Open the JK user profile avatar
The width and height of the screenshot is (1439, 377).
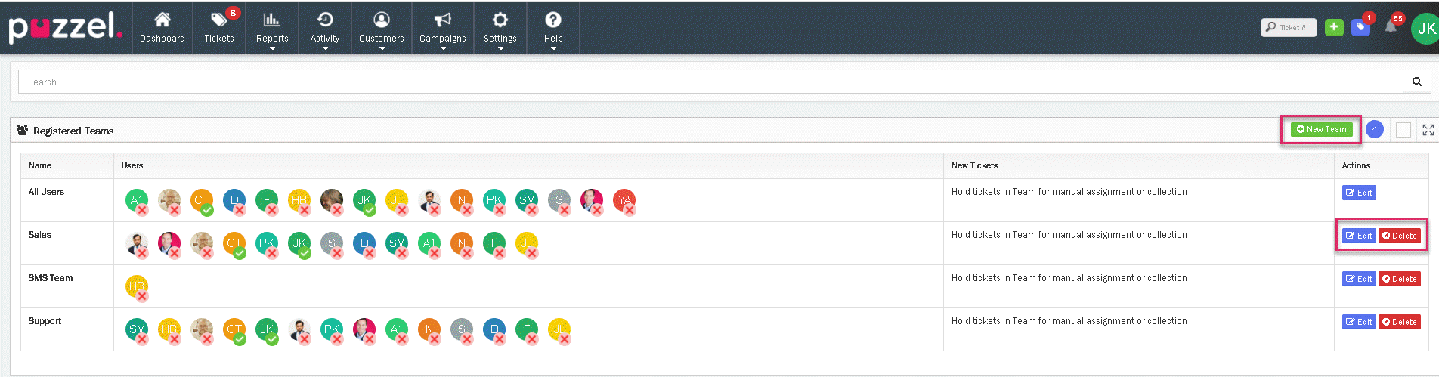(x=1425, y=29)
